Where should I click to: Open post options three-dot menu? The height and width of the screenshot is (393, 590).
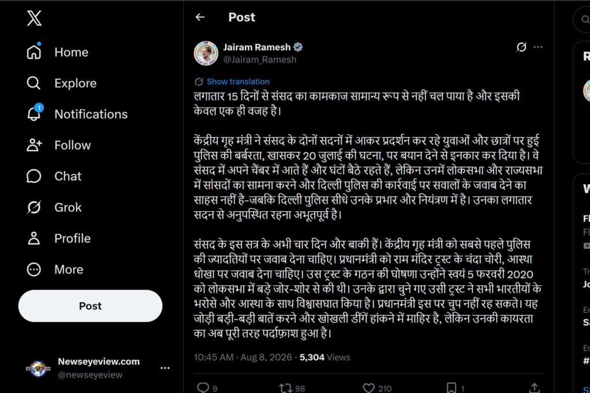pos(538,47)
